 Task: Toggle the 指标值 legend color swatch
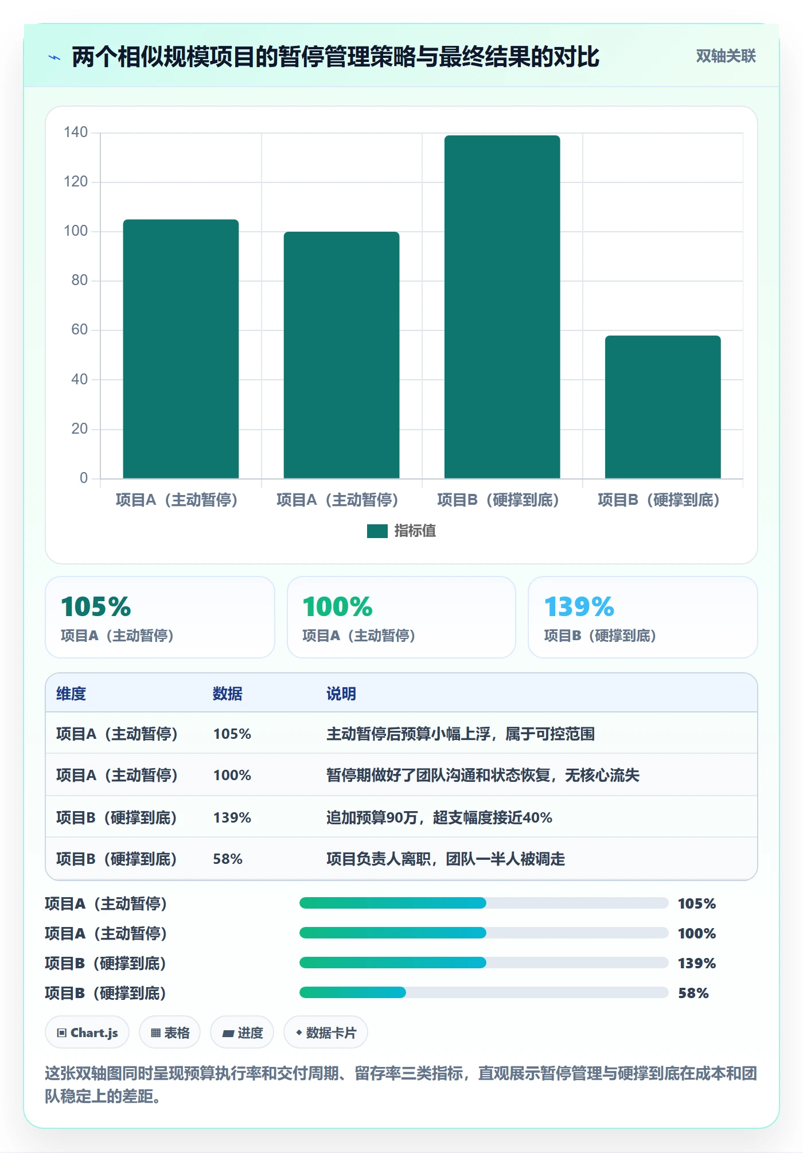point(377,531)
